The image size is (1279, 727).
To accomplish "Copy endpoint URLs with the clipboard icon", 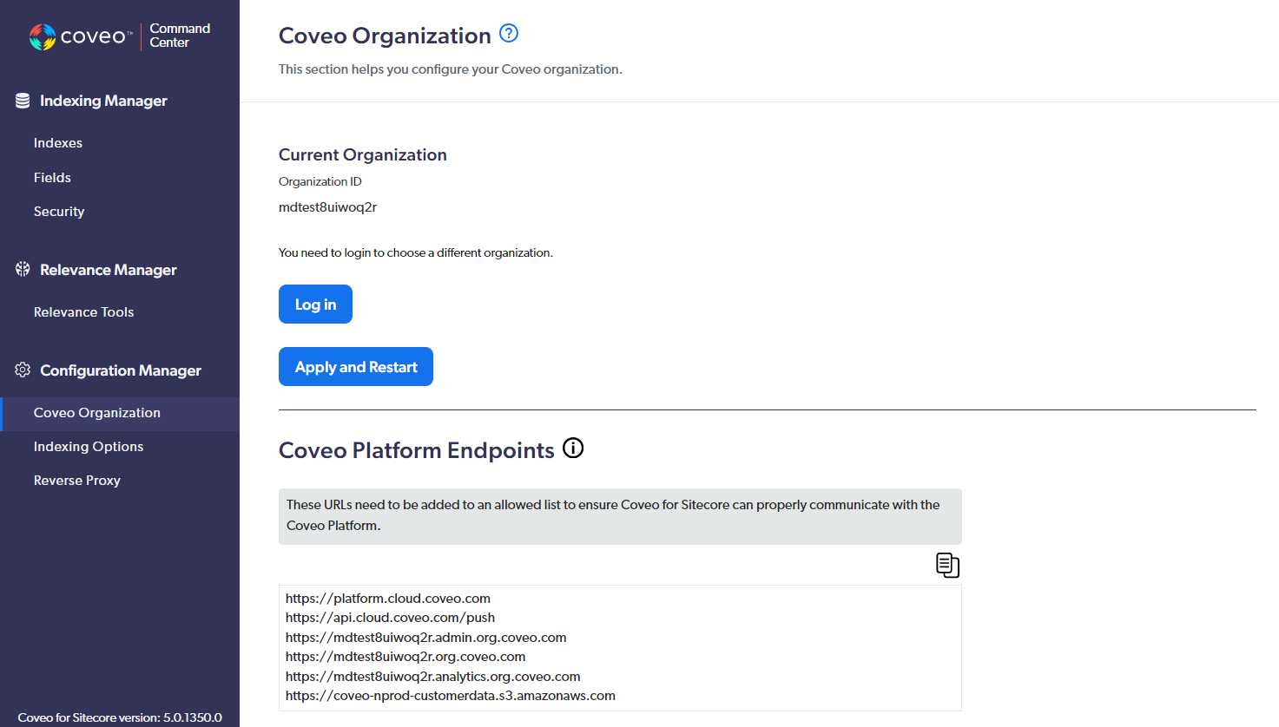I will pyautogui.click(x=947, y=565).
